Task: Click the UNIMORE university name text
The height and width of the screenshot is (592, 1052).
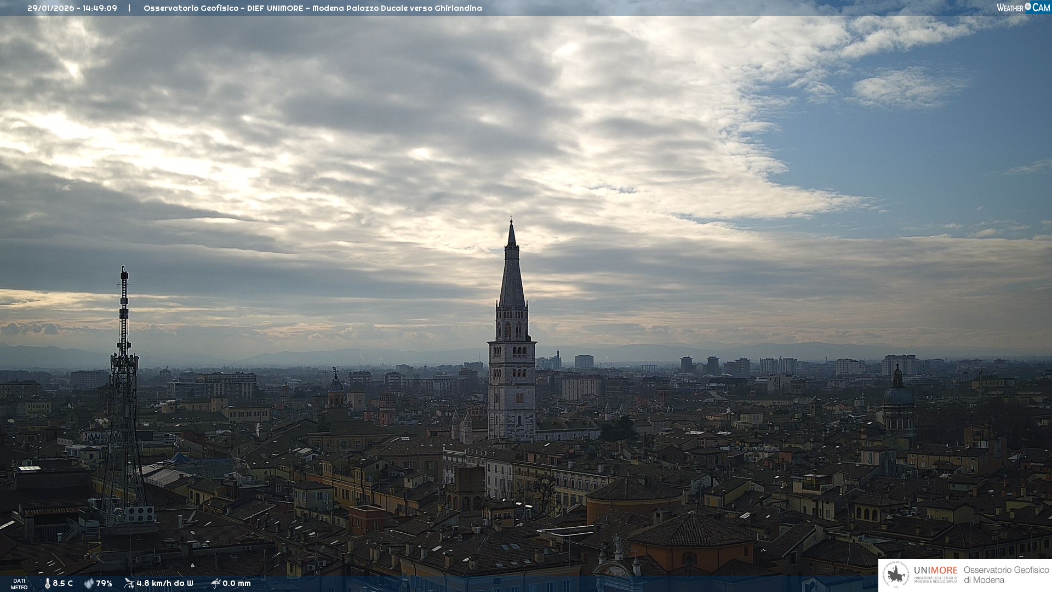Action: pos(935,571)
